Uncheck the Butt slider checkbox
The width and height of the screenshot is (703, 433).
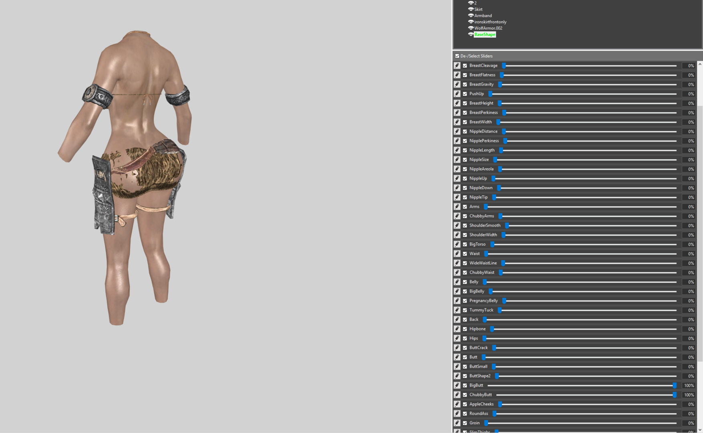[465, 357]
